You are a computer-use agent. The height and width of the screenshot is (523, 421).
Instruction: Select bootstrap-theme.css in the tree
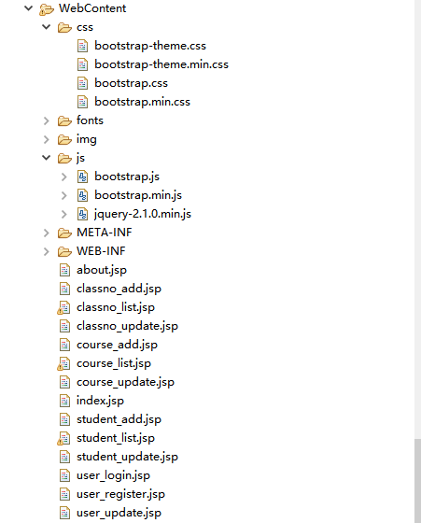click(150, 46)
